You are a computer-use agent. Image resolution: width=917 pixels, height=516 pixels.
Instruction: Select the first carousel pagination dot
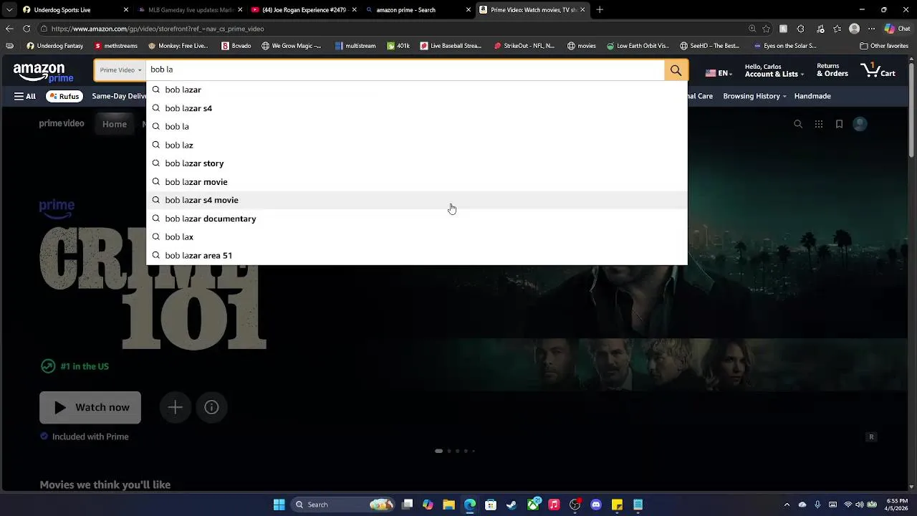coord(438,451)
